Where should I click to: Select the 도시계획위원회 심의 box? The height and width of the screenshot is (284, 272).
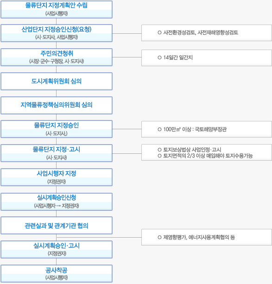click(57, 82)
